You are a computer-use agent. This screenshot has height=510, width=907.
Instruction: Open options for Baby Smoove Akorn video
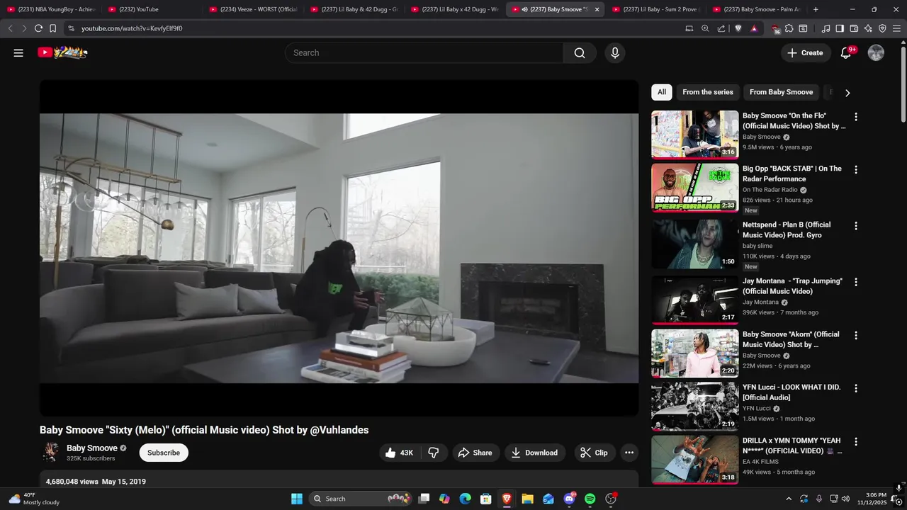[855, 335]
